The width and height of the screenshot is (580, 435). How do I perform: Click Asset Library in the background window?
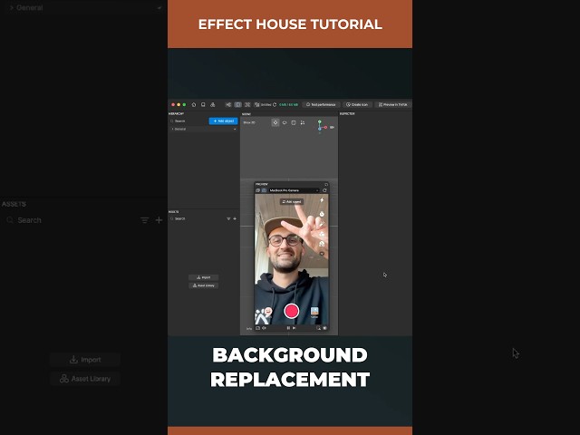click(x=85, y=379)
